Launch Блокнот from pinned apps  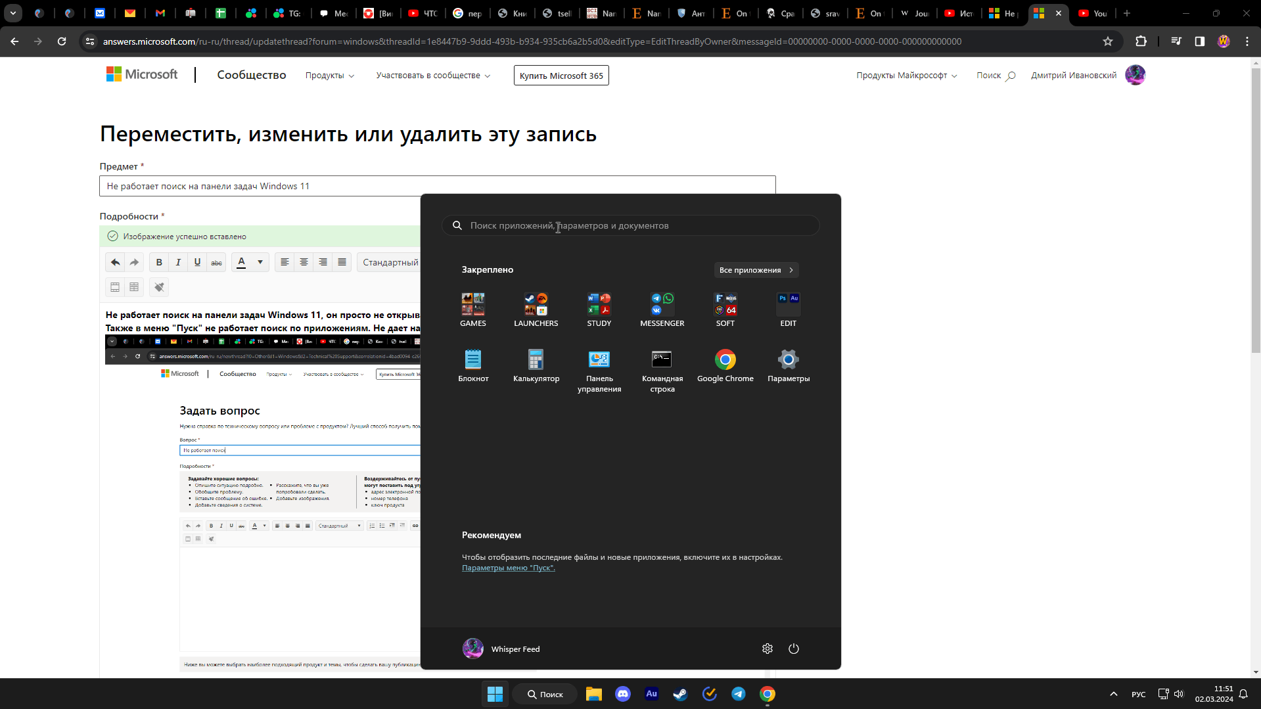pyautogui.click(x=473, y=366)
